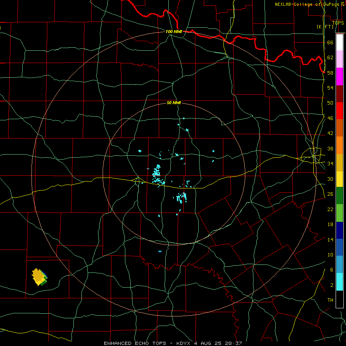The width and height of the screenshot is (346, 346).
Task: Click the yellow swatch beside the 30 label
Action: (x=339, y=179)
